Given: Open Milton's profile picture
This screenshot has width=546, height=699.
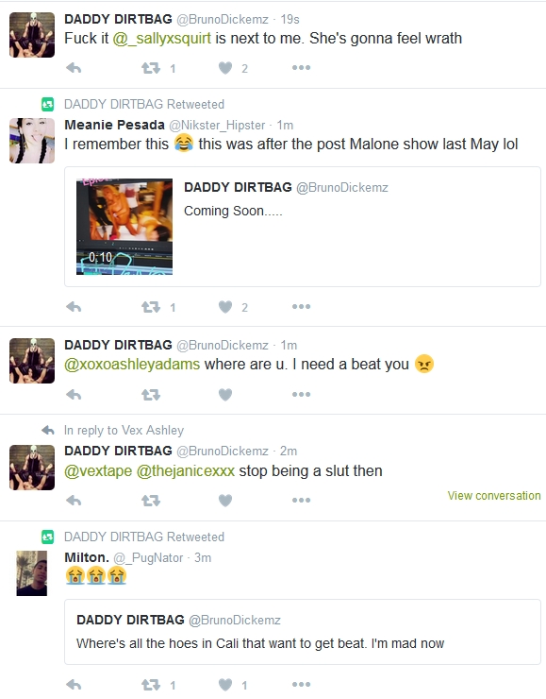Looking at the screenshot, I should pyautogui.click(x=32, y=573).
